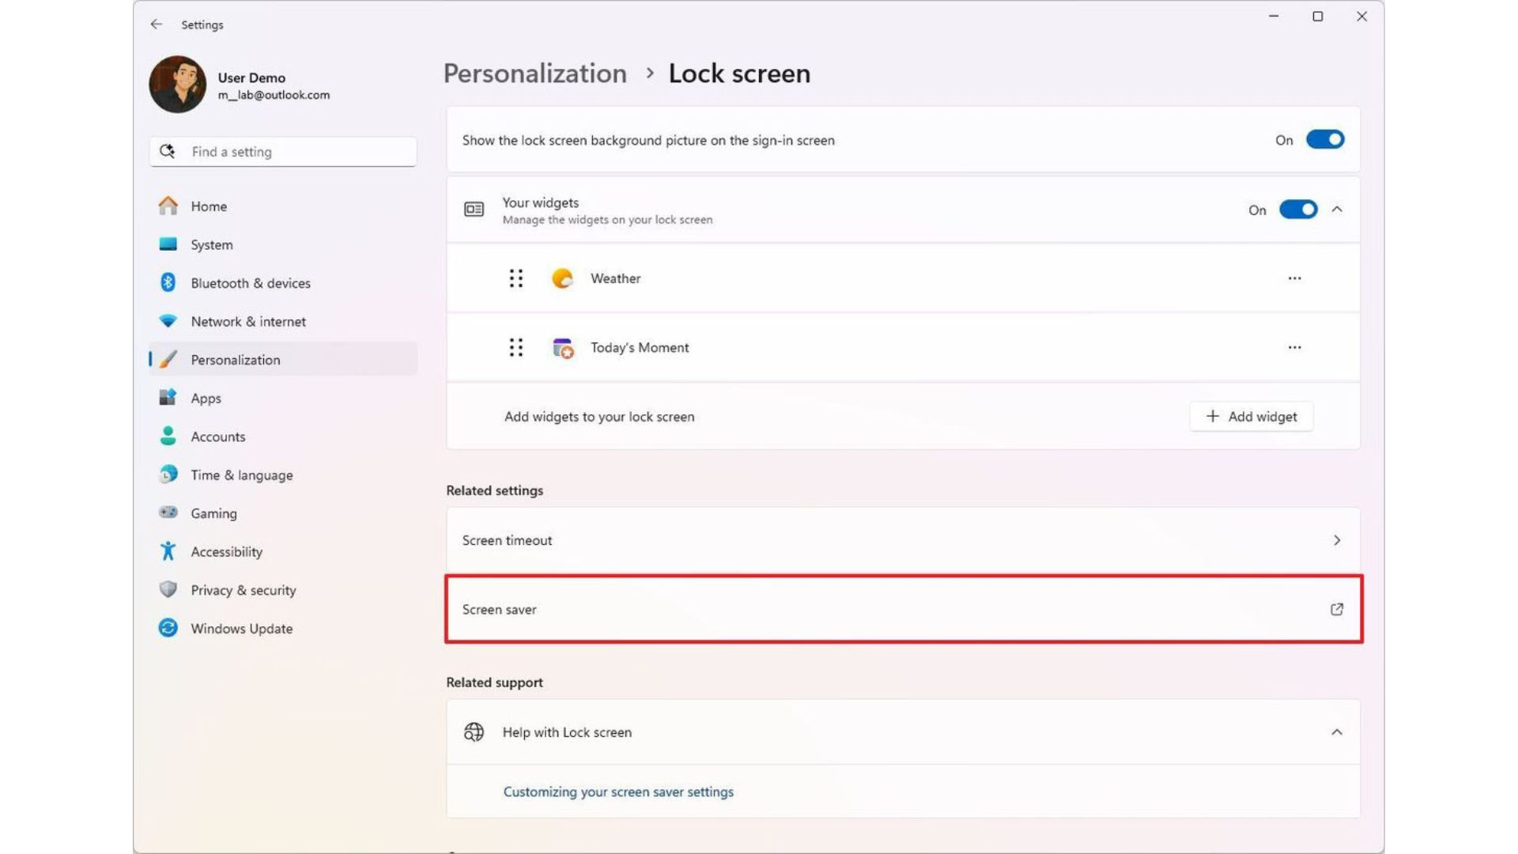Select the Bluetooth & devices icon

tap(168, 282)
